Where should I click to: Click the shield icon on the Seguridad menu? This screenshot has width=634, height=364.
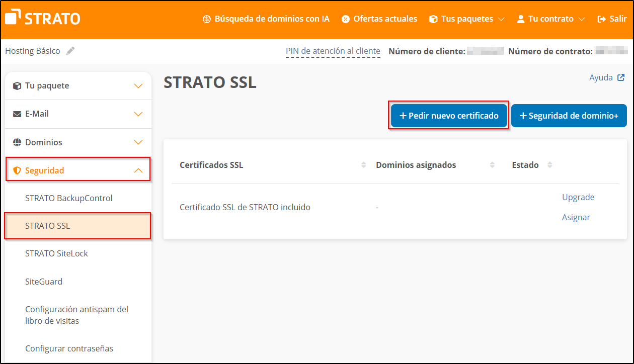[x=16, y=169]
